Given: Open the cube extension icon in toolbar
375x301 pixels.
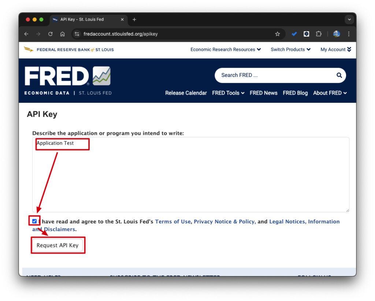Looking at the screenshot, I should pos(307,34).
